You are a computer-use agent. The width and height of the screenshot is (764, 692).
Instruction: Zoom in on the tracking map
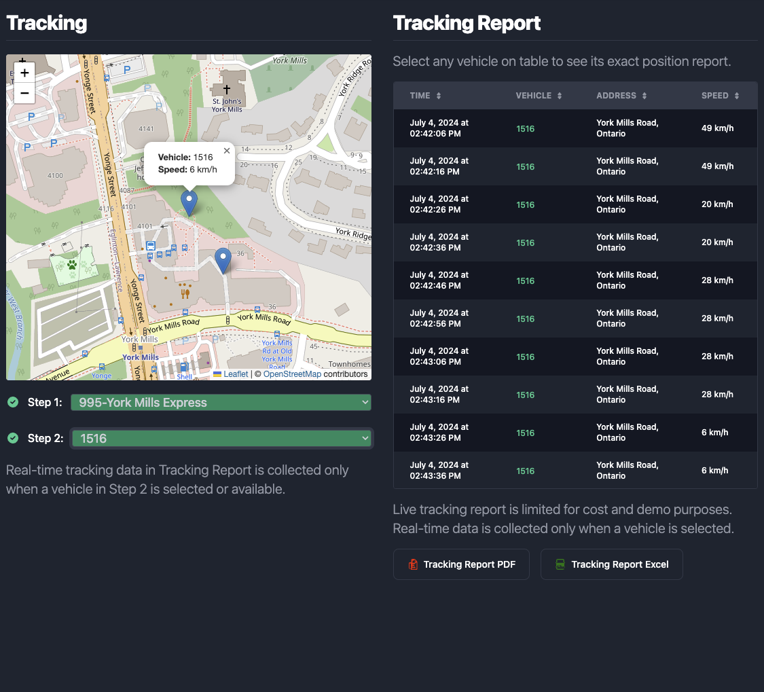point(24,73)
